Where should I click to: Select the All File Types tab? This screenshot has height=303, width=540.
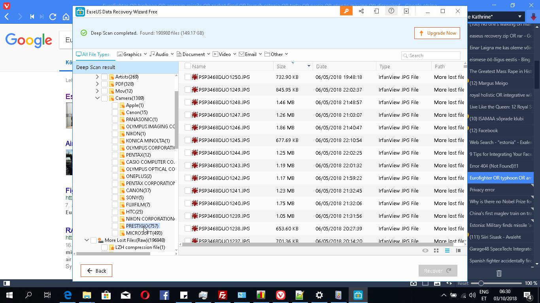coord(93,54)
